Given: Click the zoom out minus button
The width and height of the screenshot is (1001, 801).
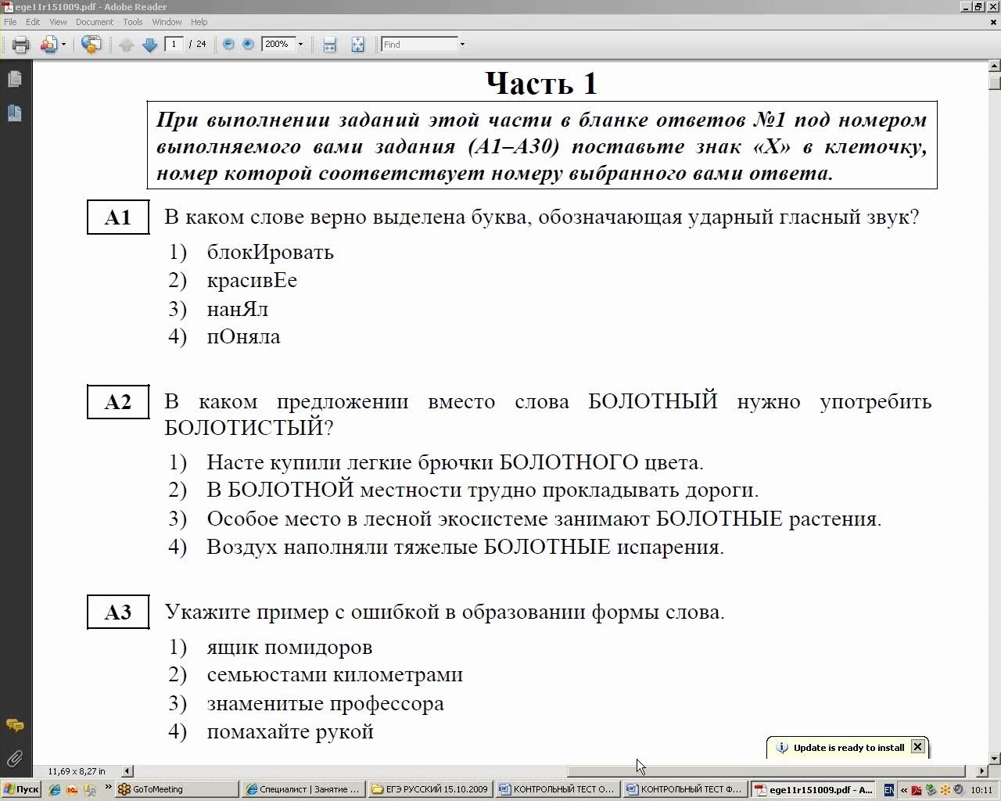Looking at the screenshot, I should [x=228, y=45].
